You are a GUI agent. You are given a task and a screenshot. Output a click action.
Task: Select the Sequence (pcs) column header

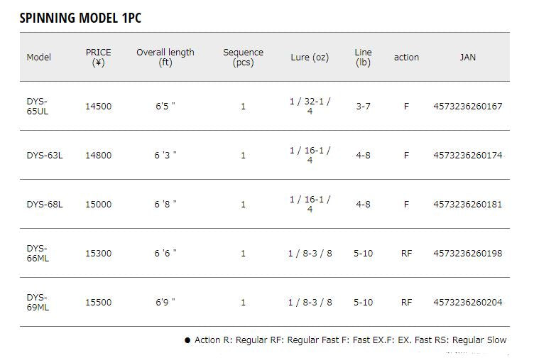pos(243,58)
